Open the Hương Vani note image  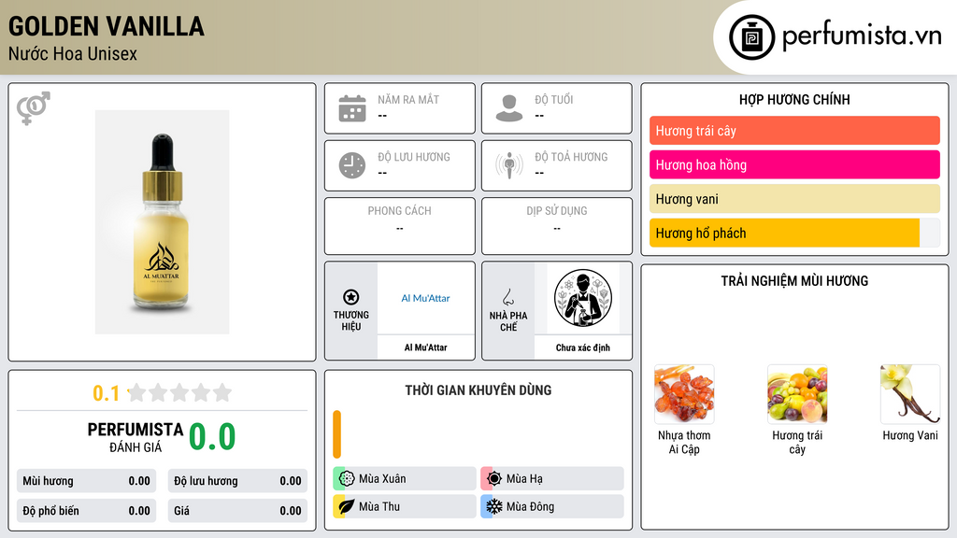[910, 394]
